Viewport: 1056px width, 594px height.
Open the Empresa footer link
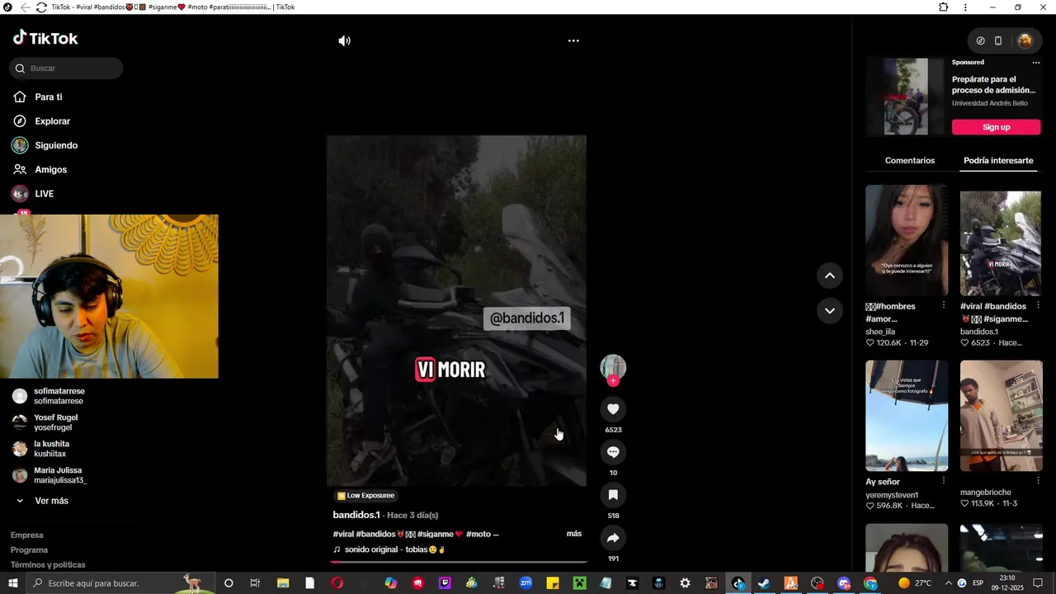click(x=27, y=535)
